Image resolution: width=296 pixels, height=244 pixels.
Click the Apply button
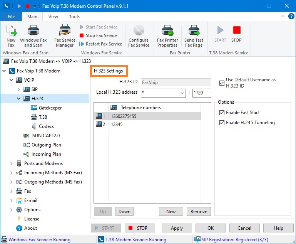point(177,228)
